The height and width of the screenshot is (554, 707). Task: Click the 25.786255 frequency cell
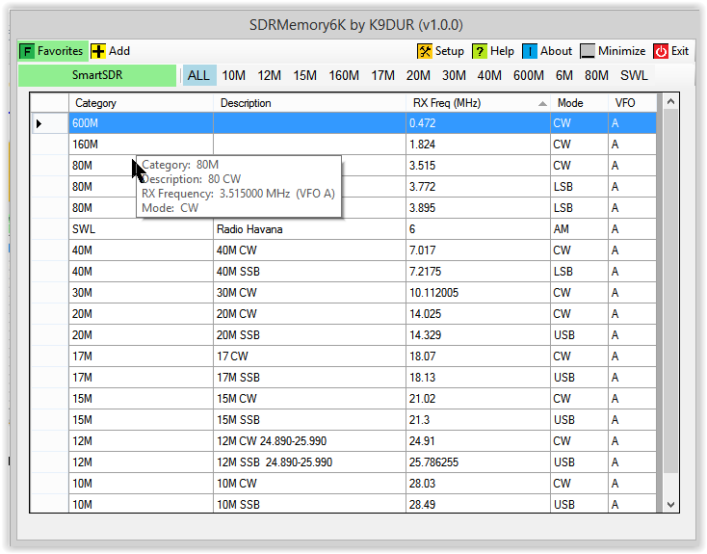(478, 462)
